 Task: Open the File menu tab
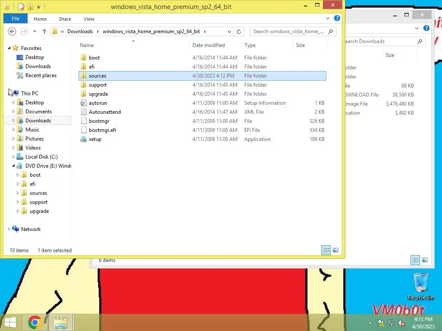[x=16, y=19]
